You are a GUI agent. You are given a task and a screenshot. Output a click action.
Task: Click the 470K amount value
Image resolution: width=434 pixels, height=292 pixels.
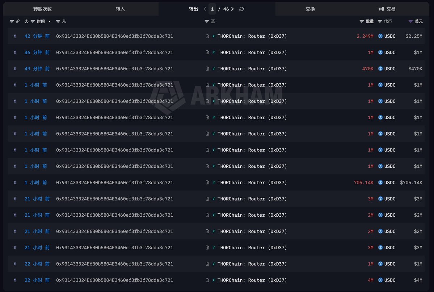coord(367,69)
